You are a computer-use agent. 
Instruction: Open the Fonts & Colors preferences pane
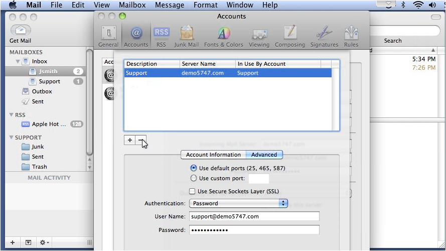[x=224, y=36]
